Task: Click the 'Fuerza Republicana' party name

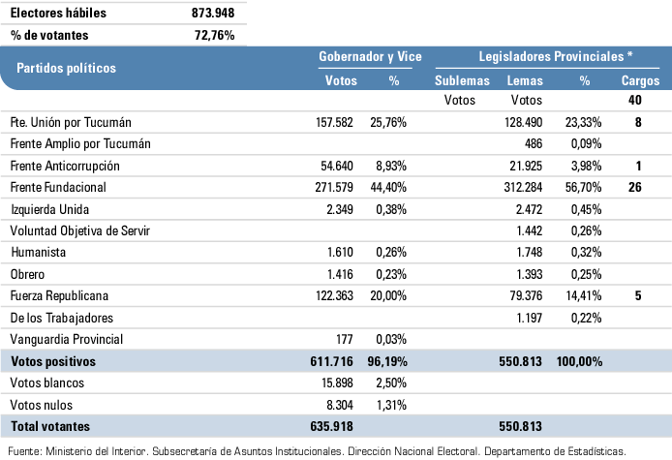Action: pyautogui.click(x=58, y=296)
